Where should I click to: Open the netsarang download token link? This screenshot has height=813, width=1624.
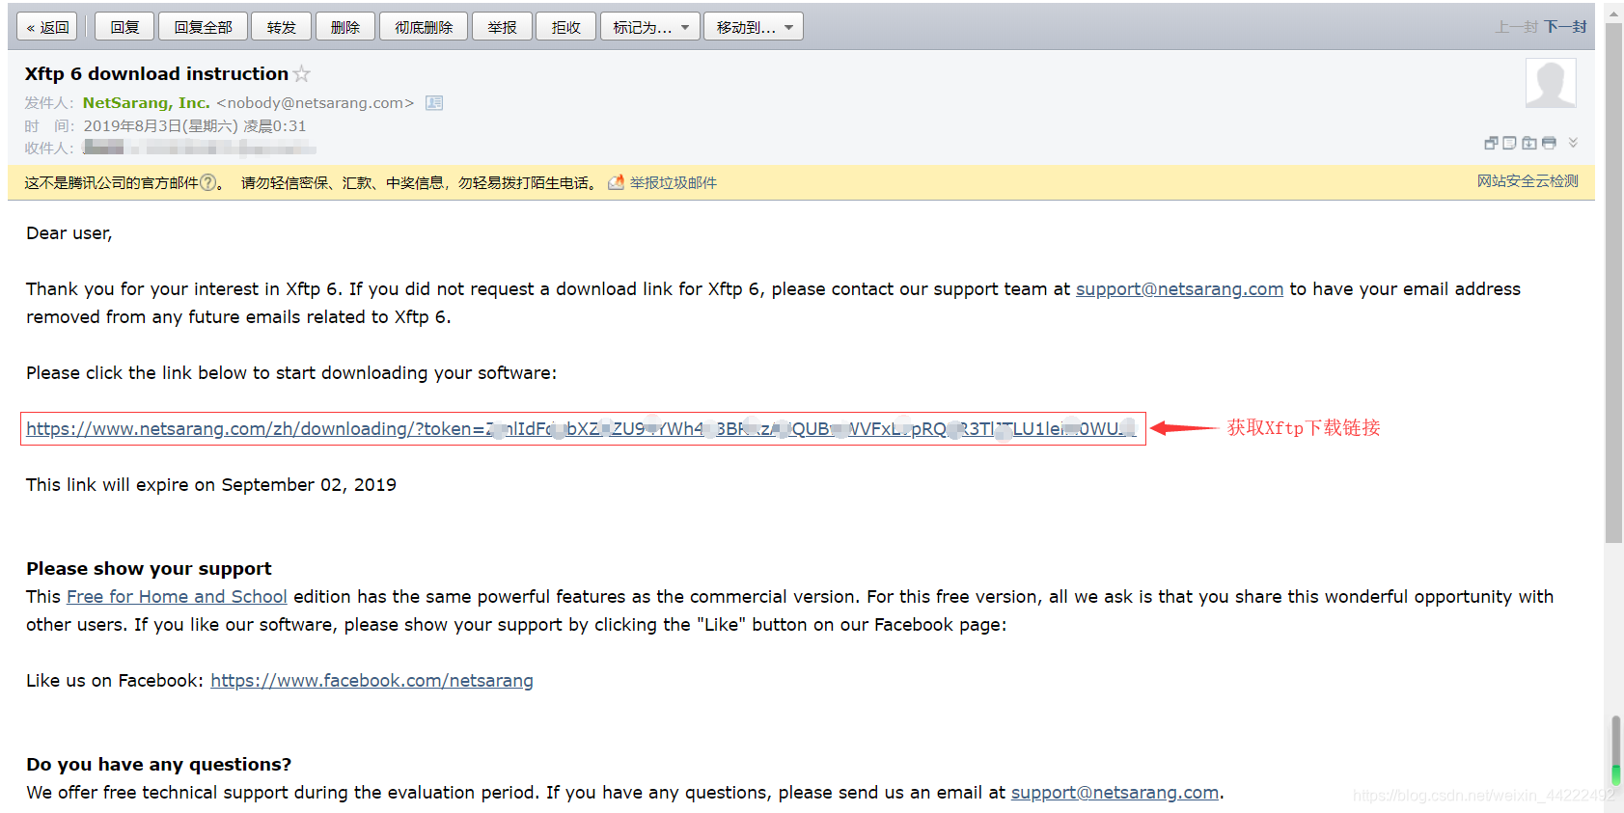click(581, 429)
